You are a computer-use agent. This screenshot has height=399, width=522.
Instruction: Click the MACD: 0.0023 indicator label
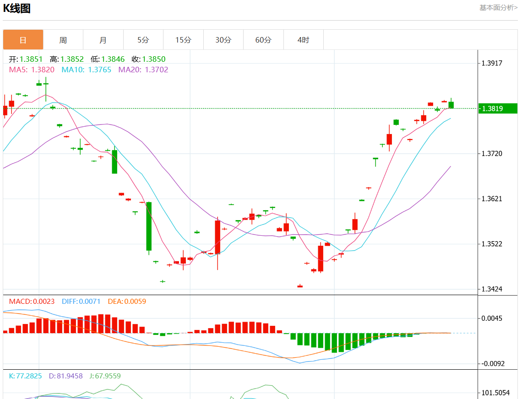click(32, 302)
